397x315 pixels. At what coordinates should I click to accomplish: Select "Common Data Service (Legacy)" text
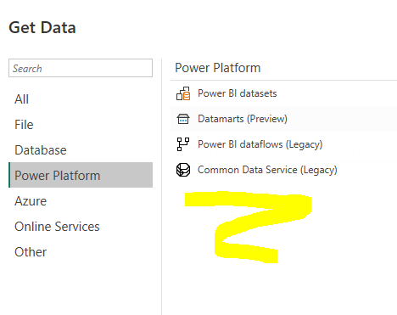[x=267, y=170]
